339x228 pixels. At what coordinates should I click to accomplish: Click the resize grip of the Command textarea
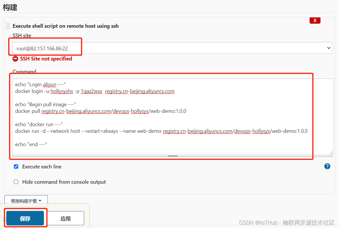pyautogui.click(x=331, y=152)
